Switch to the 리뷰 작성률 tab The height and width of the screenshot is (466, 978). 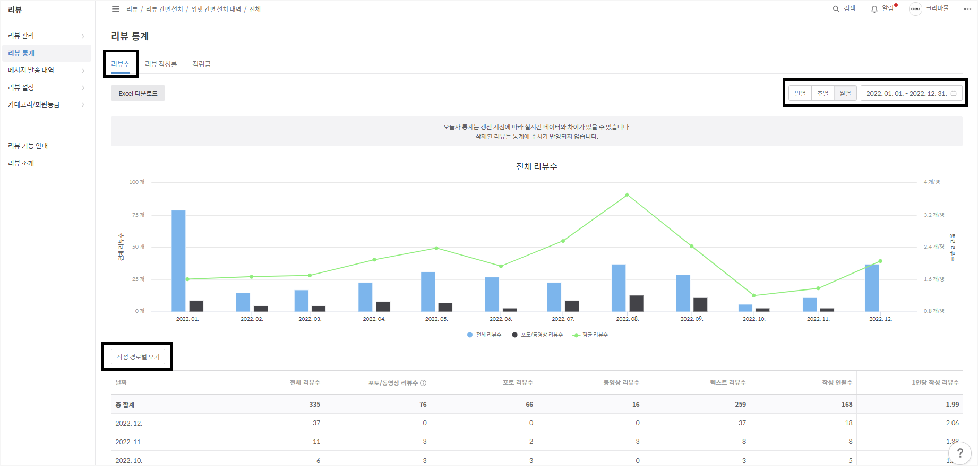(161, 64)
